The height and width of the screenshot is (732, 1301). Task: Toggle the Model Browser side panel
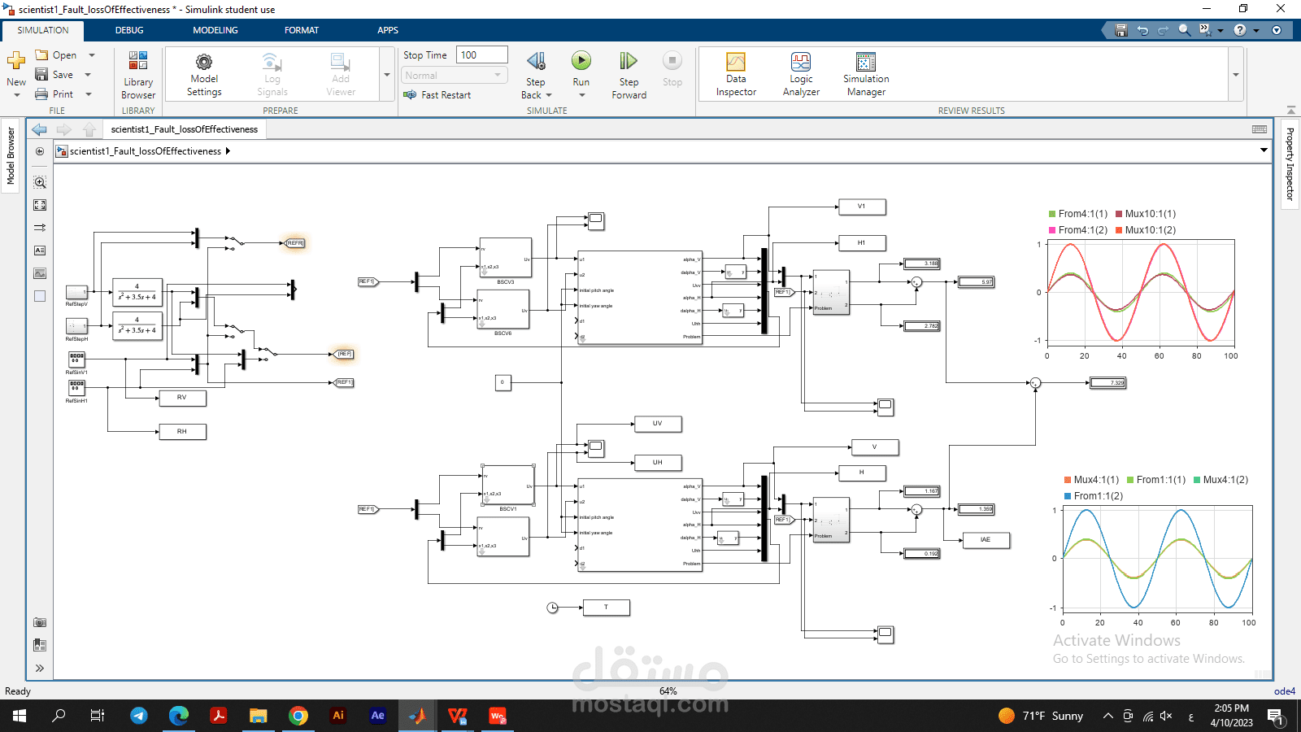11,156
